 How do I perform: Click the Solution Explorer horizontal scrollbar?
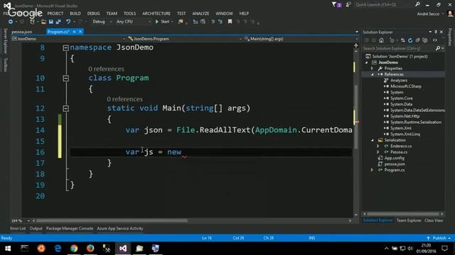point(403,214)
